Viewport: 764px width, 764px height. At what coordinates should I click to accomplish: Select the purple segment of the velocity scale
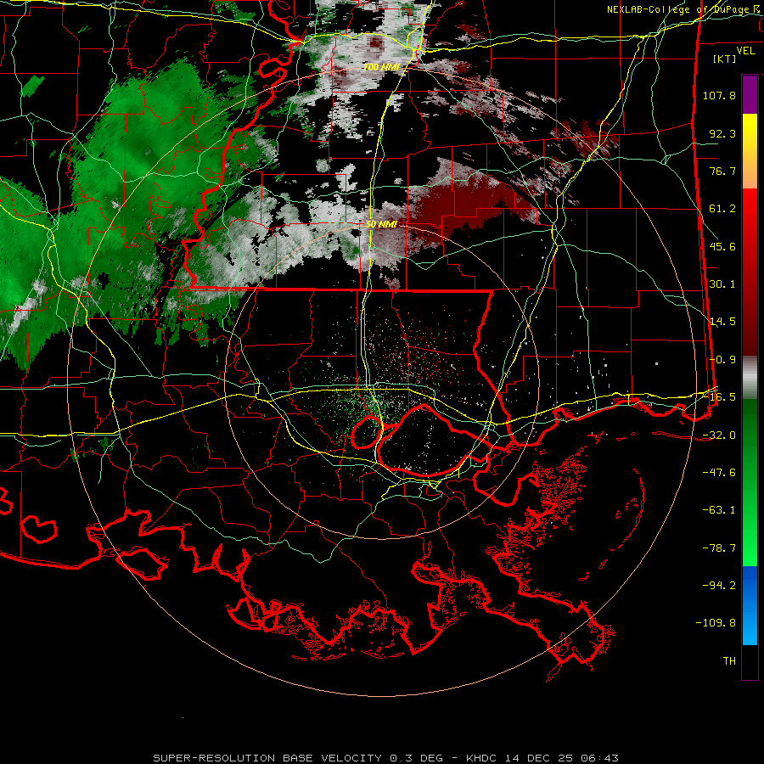(750, 94)
